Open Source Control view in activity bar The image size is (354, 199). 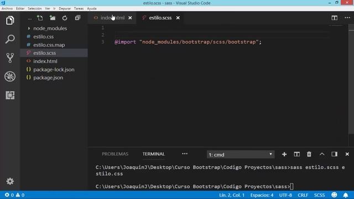[x=10, y=57]
